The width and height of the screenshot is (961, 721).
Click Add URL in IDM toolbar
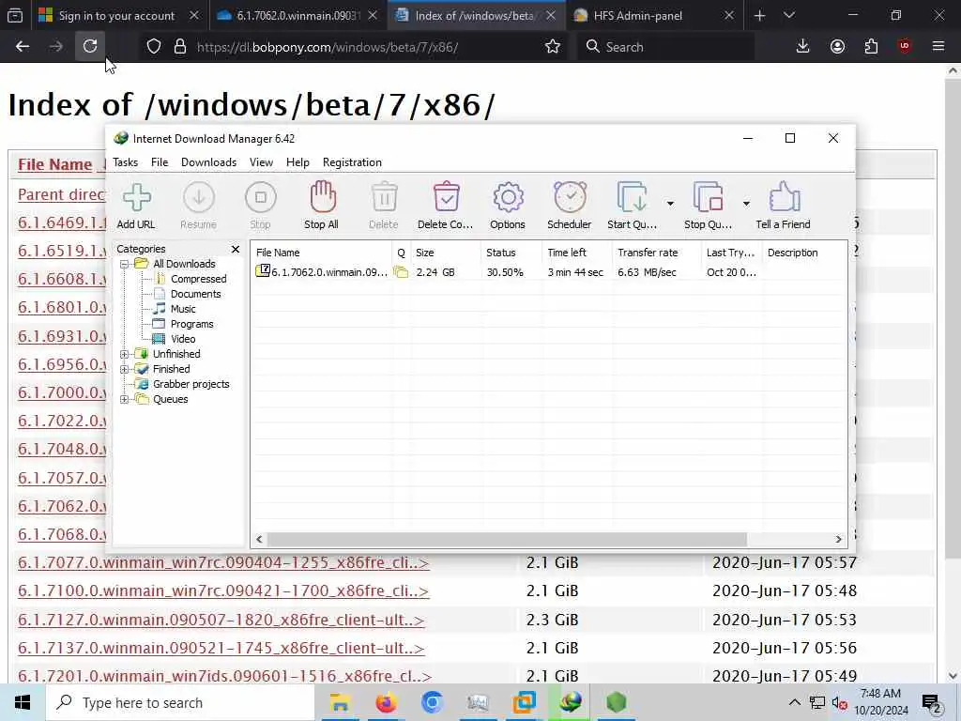[x=136, y=206]
